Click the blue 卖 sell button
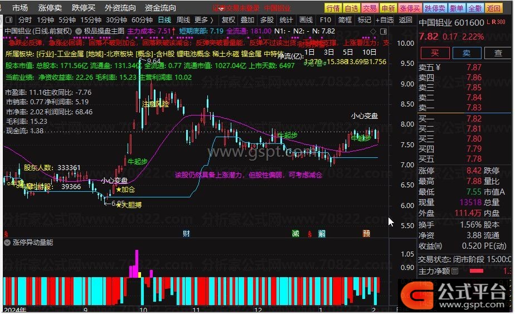This screenshot has height=314, width=515. click(467, 53)
